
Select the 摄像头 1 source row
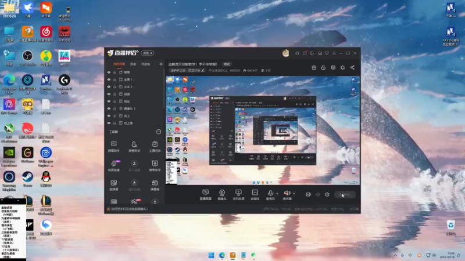(134, 108)
